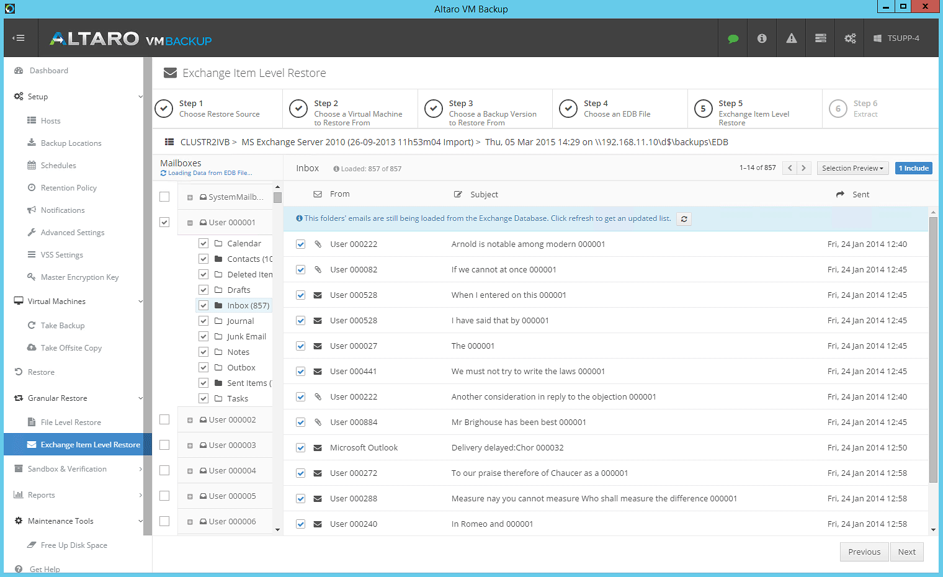Viewport: 943px width, 577px height.
Task: Expand the Reports section in the sidebar
Action: pos(42,494)
